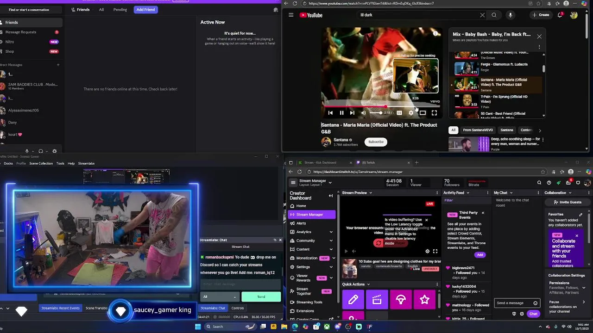Viewport: 593px width, 333px height.
Task: Open Discord user settings gear
Action: [55, 151]
